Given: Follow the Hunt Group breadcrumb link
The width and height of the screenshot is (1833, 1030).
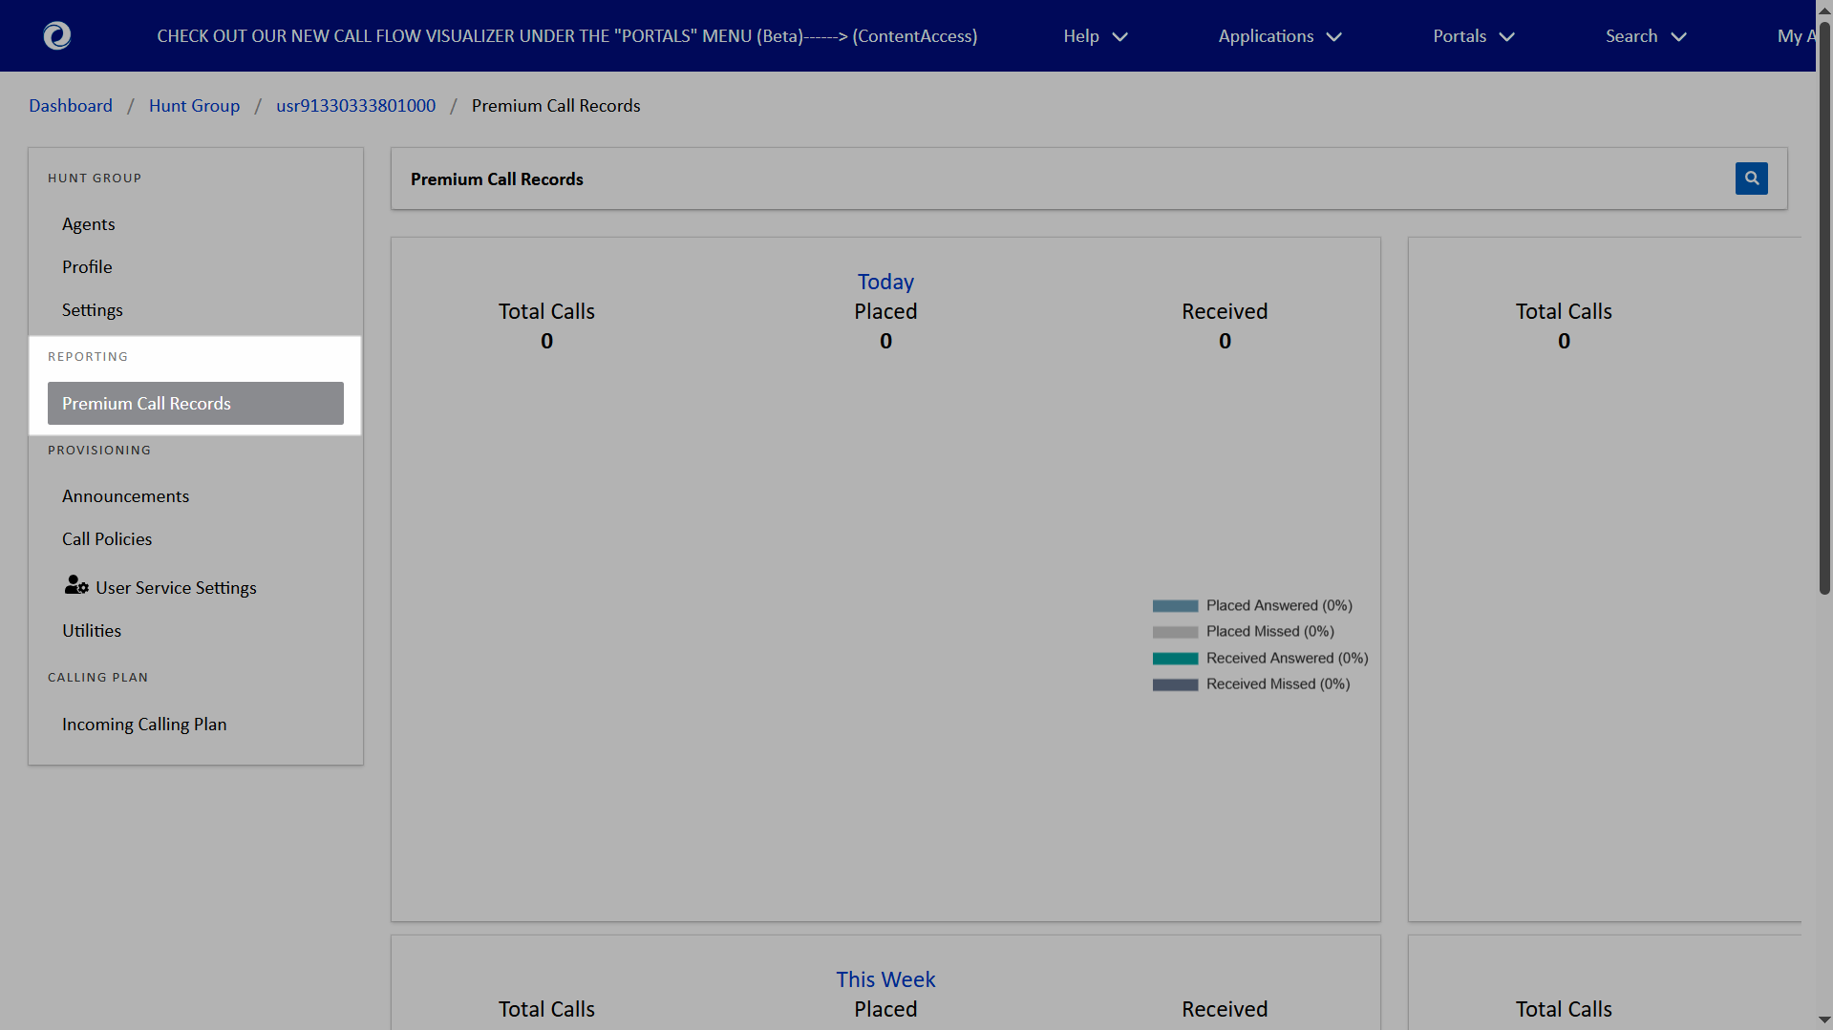Looking at the screenshot, I should 194,106.
